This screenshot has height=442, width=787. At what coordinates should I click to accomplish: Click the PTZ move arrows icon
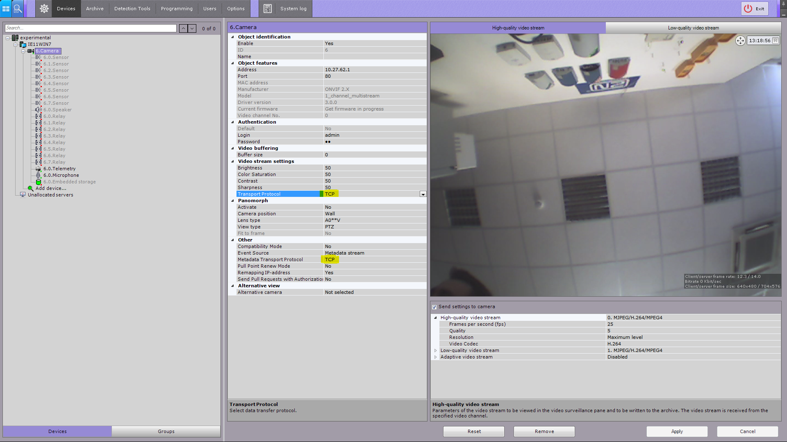pyautogui.click(x=740, y=41)
